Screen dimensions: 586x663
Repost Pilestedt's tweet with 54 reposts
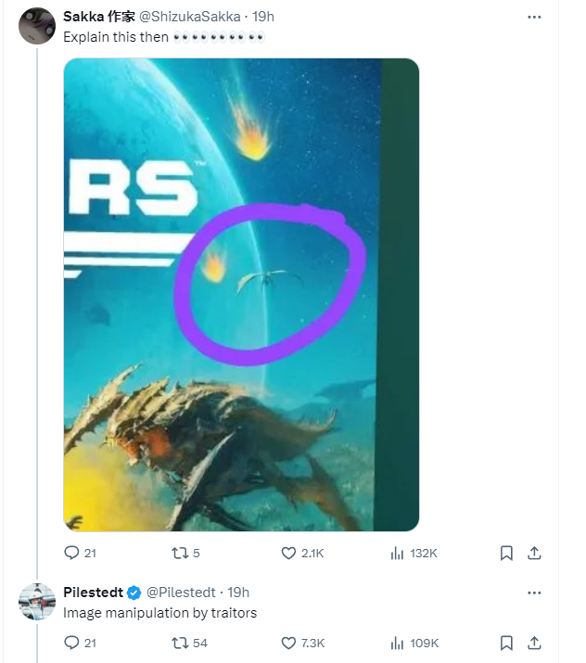click(x=180, y=643)
